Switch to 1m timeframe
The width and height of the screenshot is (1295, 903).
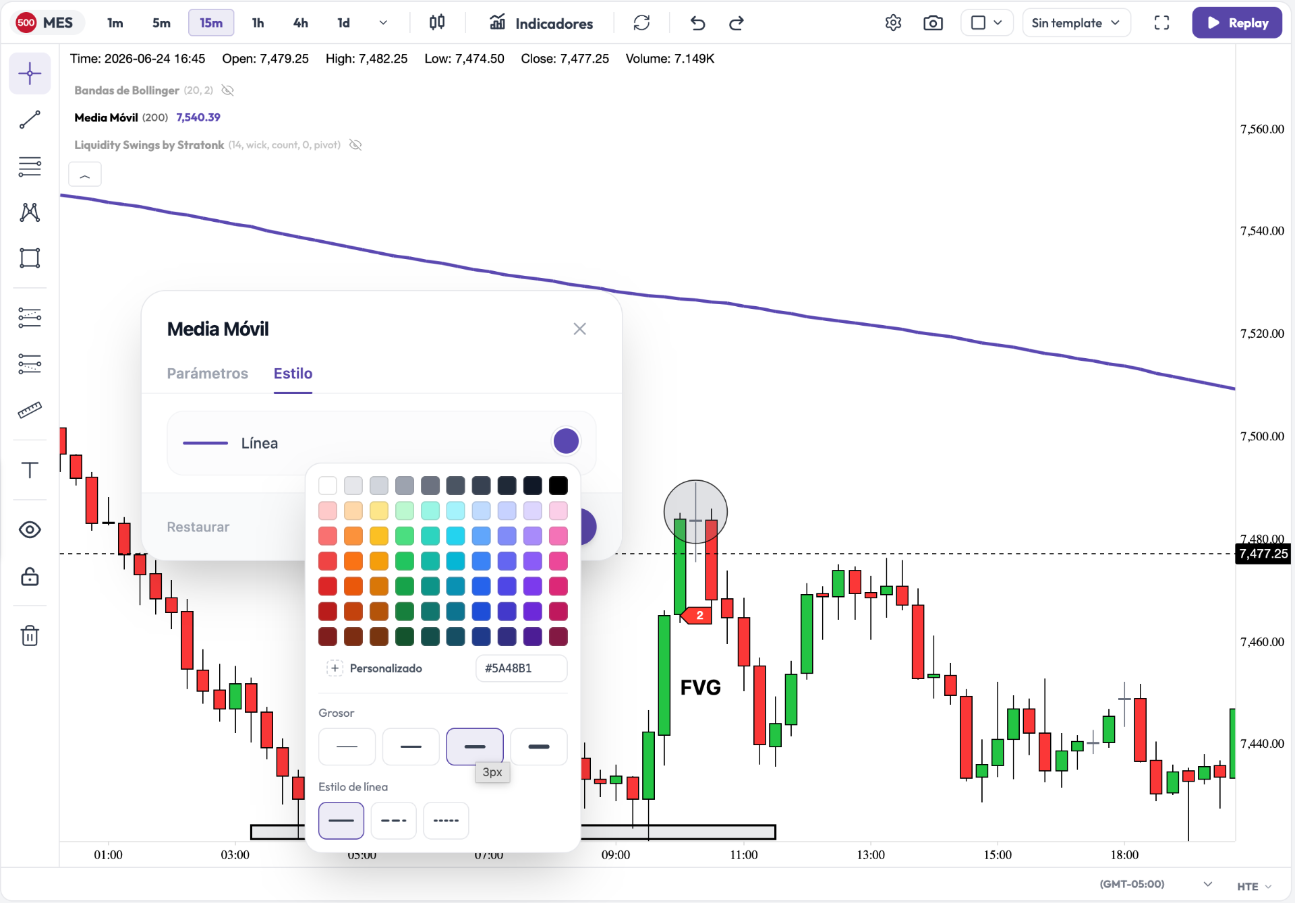point(115,23)
